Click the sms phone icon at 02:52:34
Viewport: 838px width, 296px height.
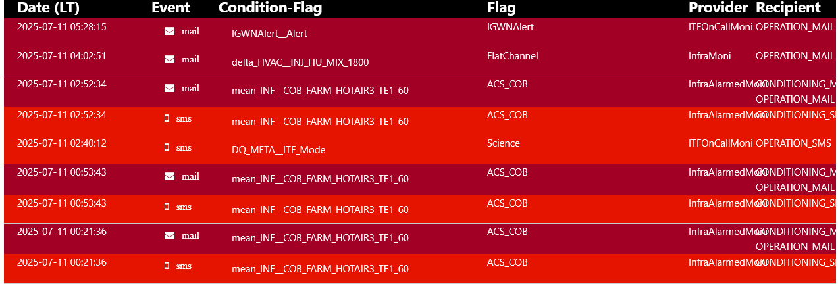coord(167,118)
